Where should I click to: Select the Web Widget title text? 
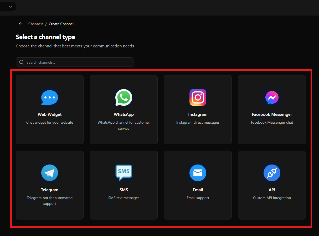[50, 114]
